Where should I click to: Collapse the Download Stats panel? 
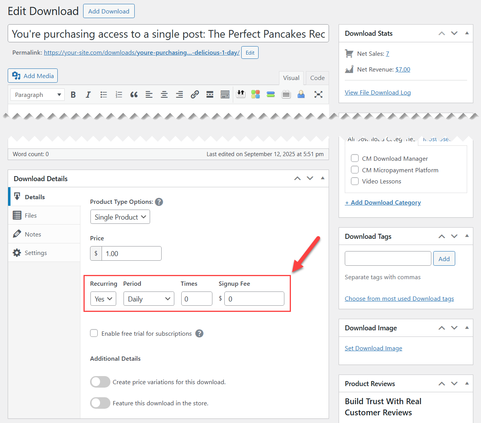(x=467, y=33)
